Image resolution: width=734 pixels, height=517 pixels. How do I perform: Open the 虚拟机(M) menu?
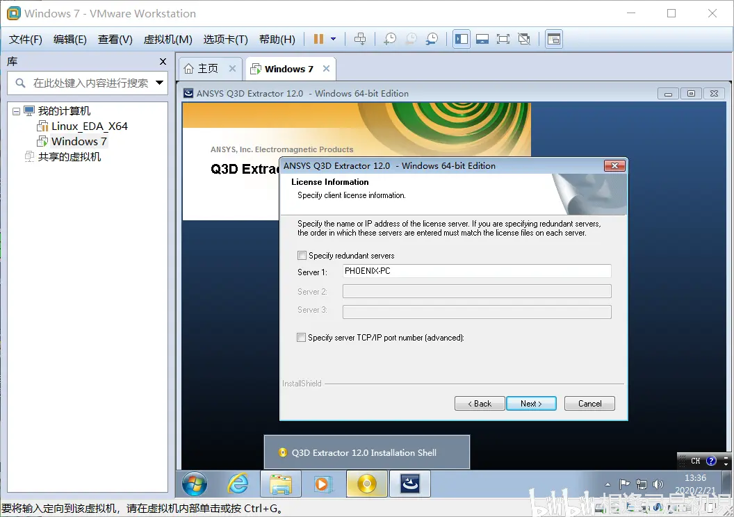(x=168, y=39)
